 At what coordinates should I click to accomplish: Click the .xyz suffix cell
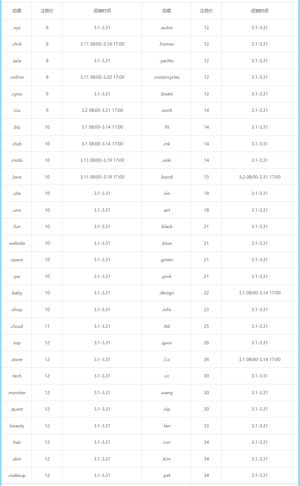(x=17, y=28)
